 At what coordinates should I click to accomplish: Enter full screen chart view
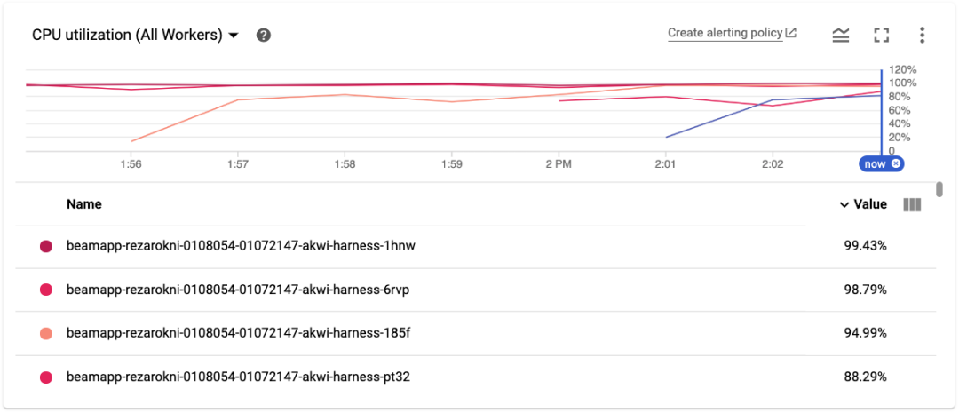881,35
